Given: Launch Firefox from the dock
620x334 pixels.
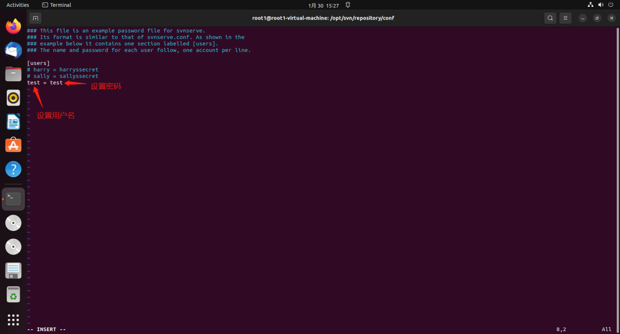Looking at the screenshot, I should pyautogui.click(x=13, y=26).
